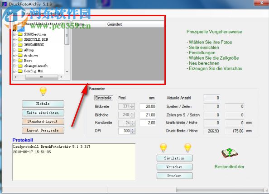Click the Druck-Höhe value 175.06

click(x=234, y=131)
